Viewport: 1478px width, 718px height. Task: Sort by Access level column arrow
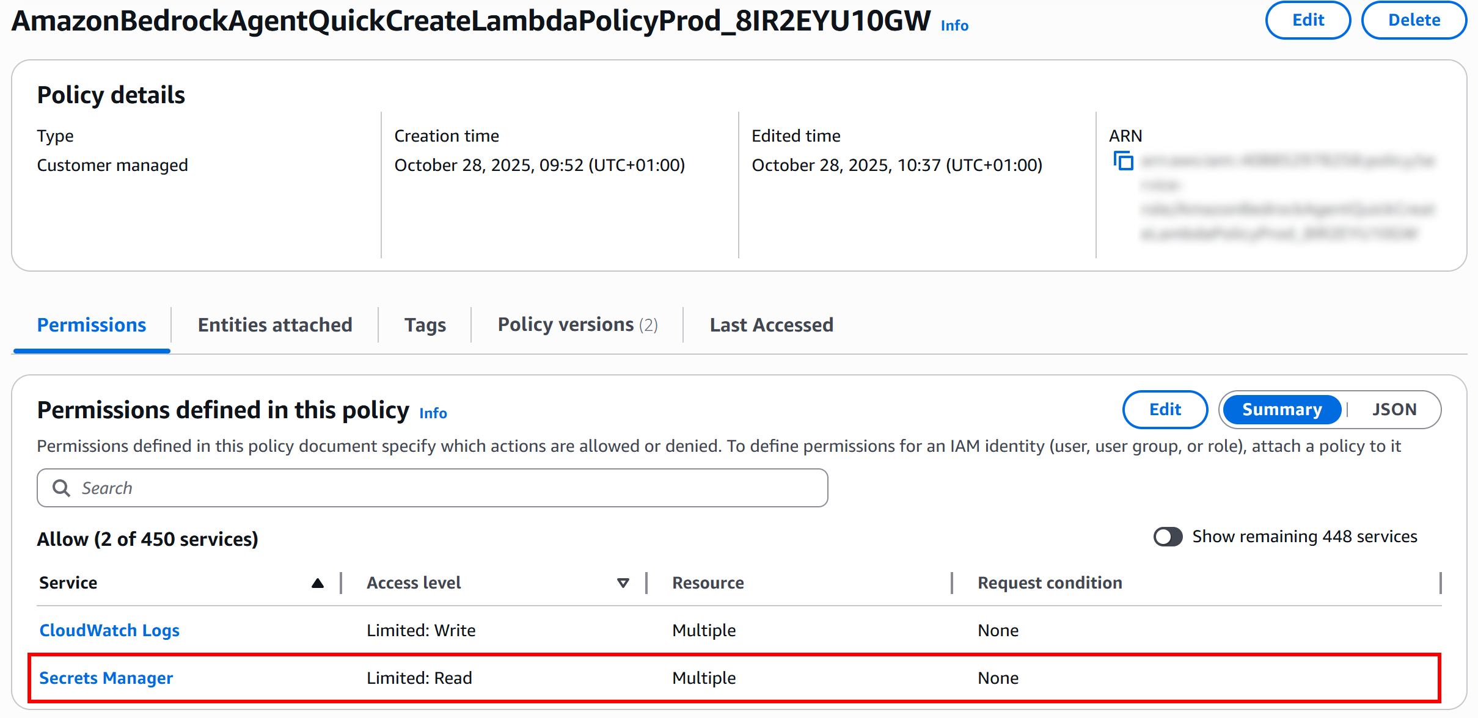click(623, 583)
